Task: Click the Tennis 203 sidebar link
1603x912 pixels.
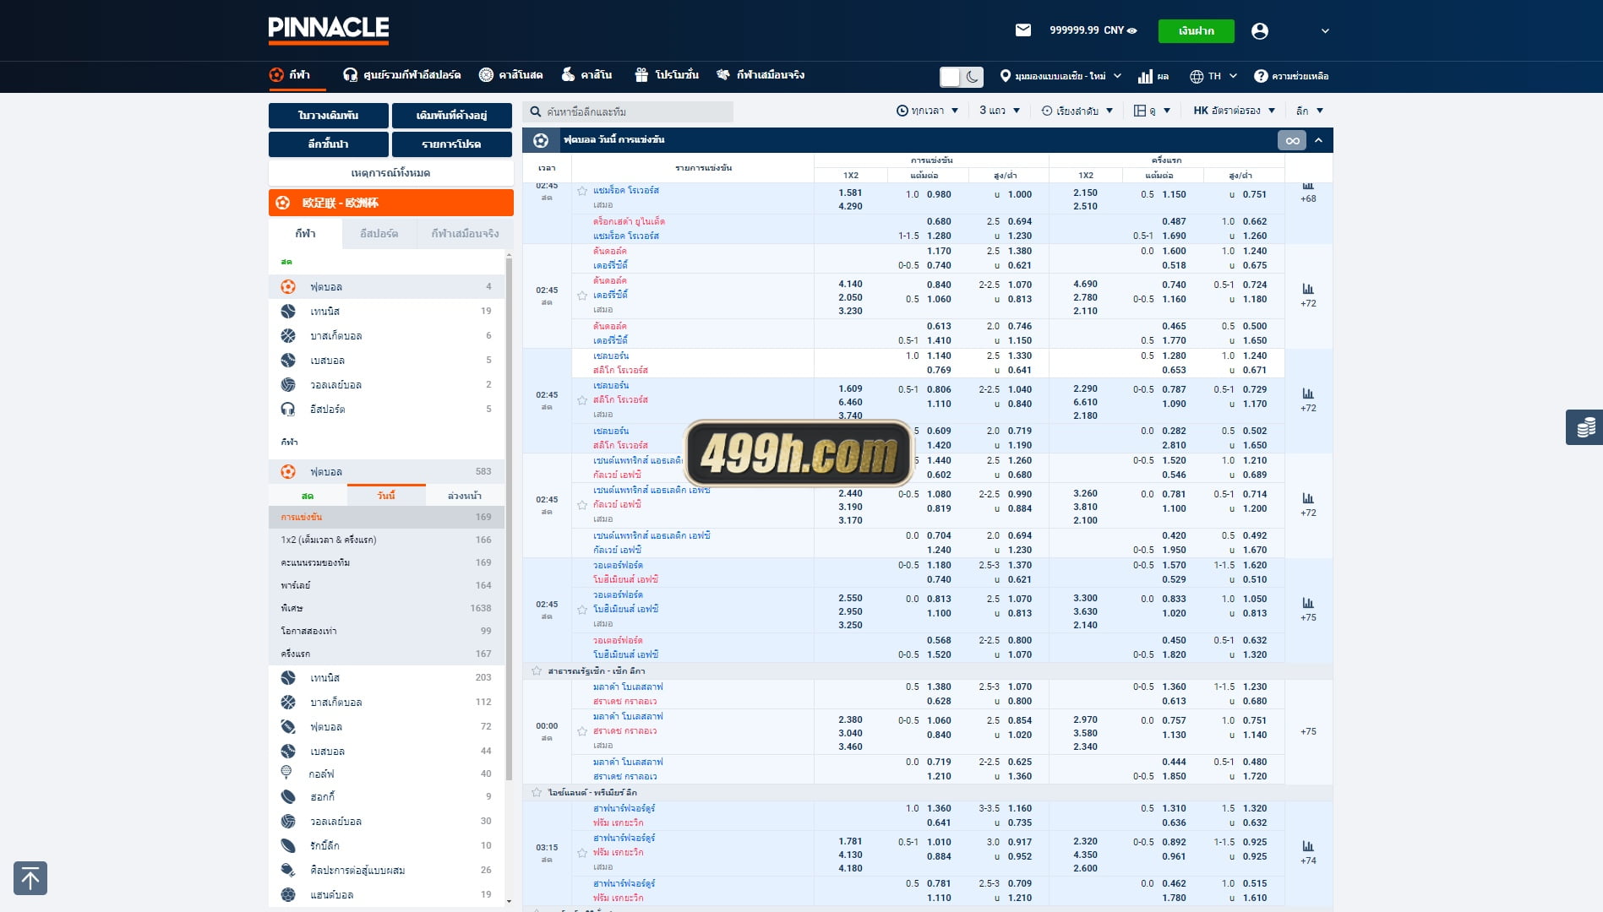Action: coord(386,678)
